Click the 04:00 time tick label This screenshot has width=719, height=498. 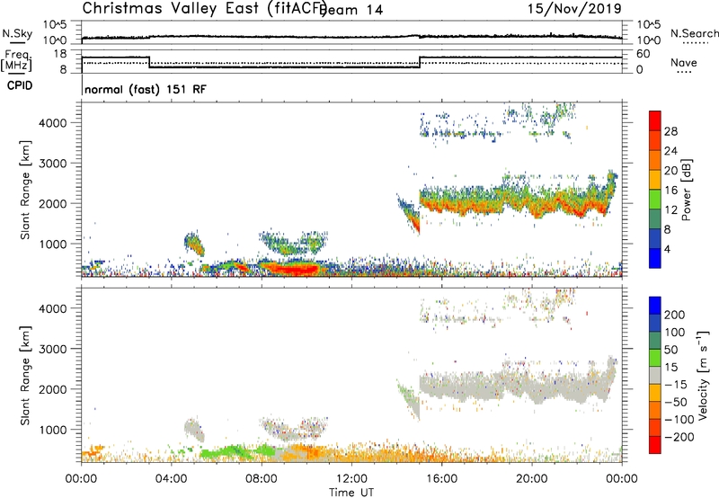(x=172, y=479)
